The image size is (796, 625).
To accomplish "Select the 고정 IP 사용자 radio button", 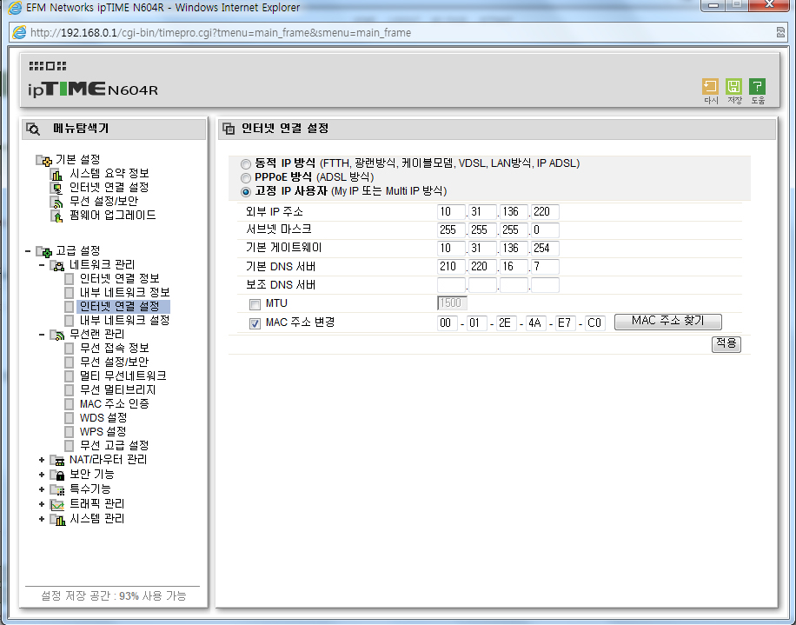I will tap(246, 192).
